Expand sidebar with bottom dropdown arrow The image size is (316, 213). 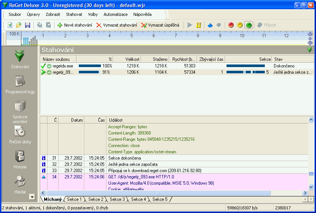click(32, 197)
